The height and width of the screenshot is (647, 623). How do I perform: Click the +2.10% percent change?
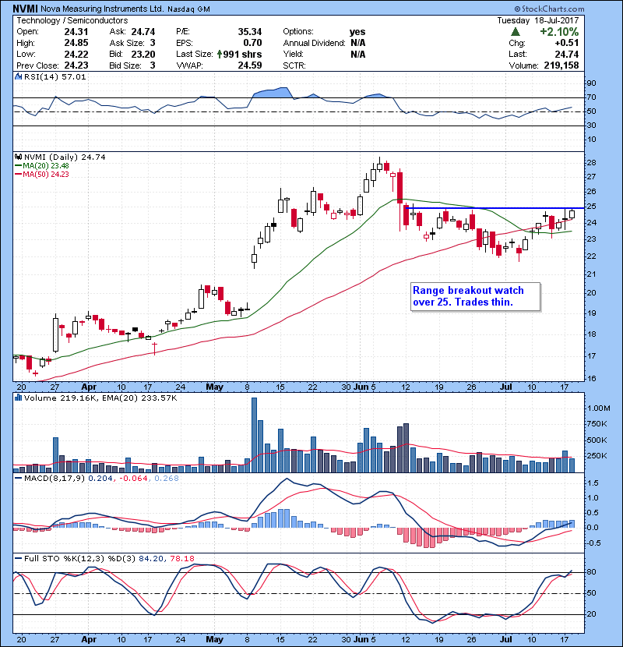click(x=559, y=32)
